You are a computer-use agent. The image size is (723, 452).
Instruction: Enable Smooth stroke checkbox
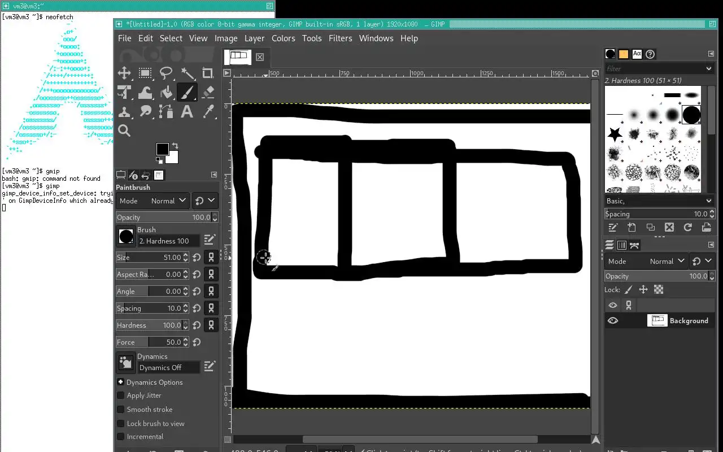[120, 410]
